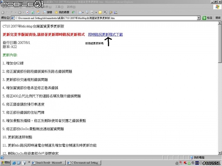Click the Links (連結) toolbar label
This screenshot has width=222, height=166.
click(218, 18)
